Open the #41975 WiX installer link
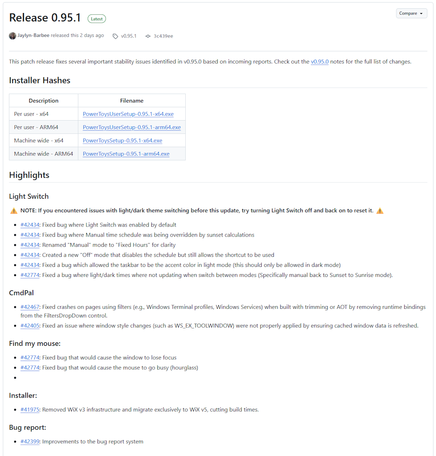The height and width of the screenshot is (456, 436). (x=30, y=410)
